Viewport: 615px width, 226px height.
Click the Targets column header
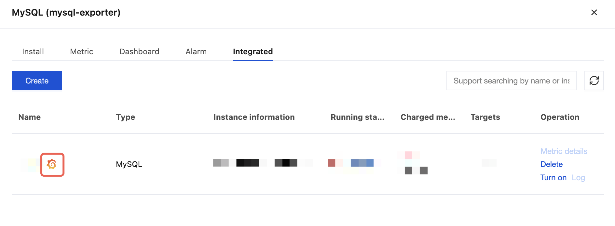tap(485, 117)
